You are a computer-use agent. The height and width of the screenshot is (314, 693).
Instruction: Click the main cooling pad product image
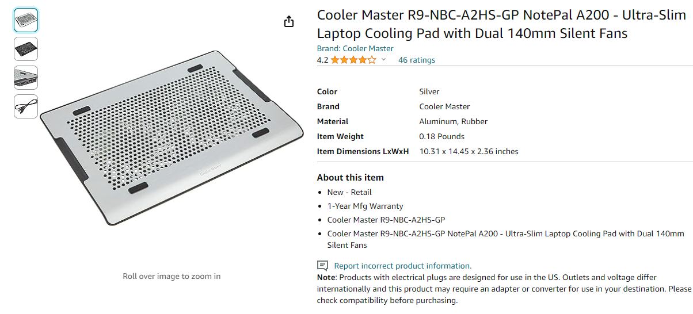(x=172, y=137)
